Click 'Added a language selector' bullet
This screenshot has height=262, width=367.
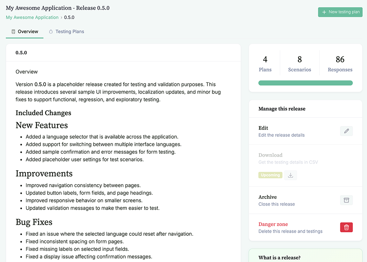point(102,137)
